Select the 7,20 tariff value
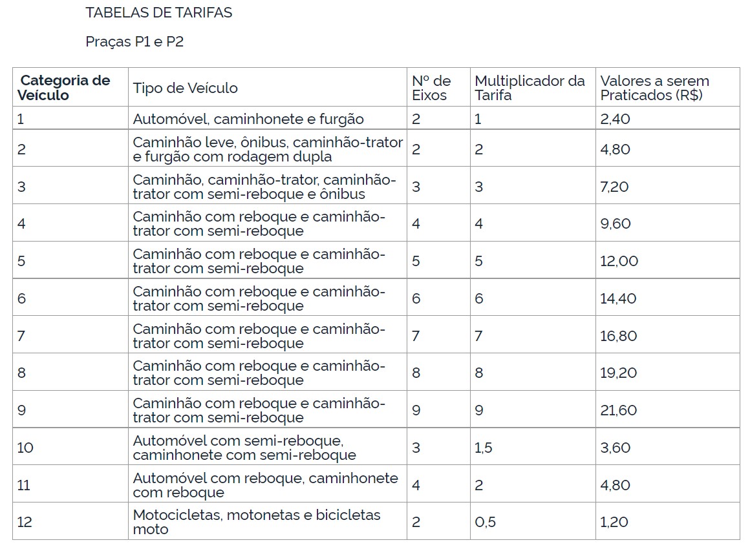This screenshot has height=549, width=750. pyautogui.click(x=615, y=187)
